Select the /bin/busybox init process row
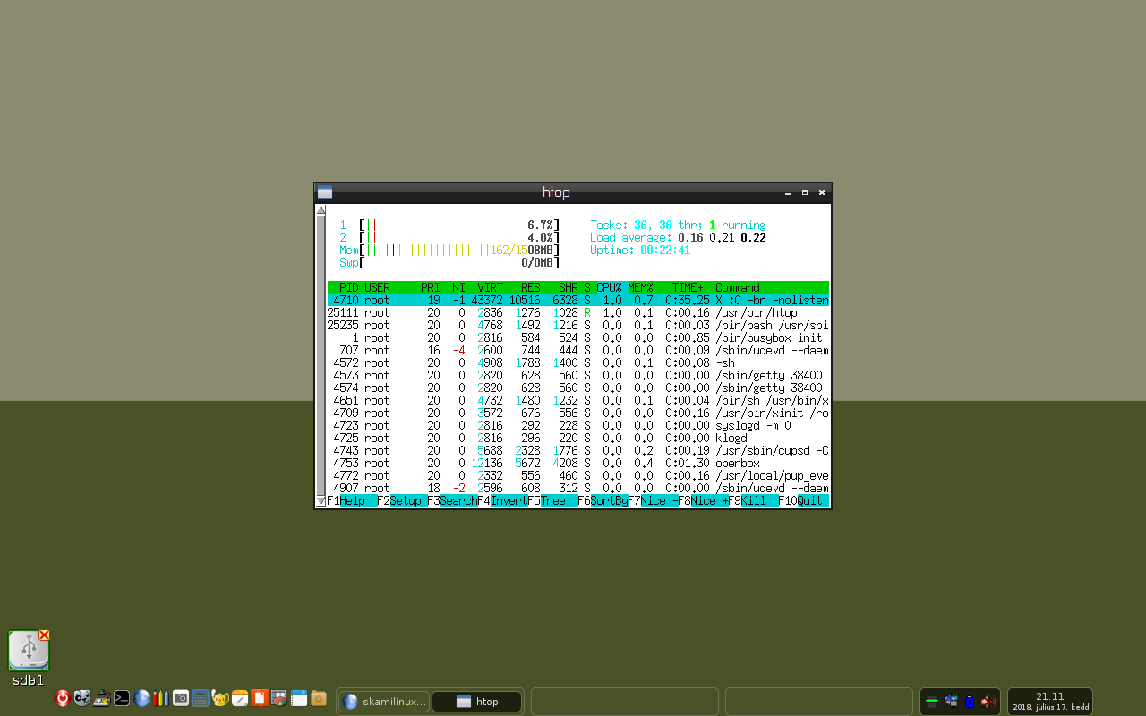Image resolution: width=1146 pixels, height=716 pixels. click(x=578, y=338)
